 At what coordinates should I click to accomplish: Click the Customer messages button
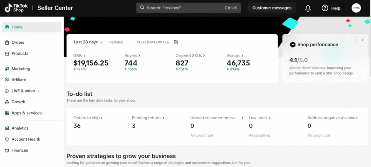point(272,8)
